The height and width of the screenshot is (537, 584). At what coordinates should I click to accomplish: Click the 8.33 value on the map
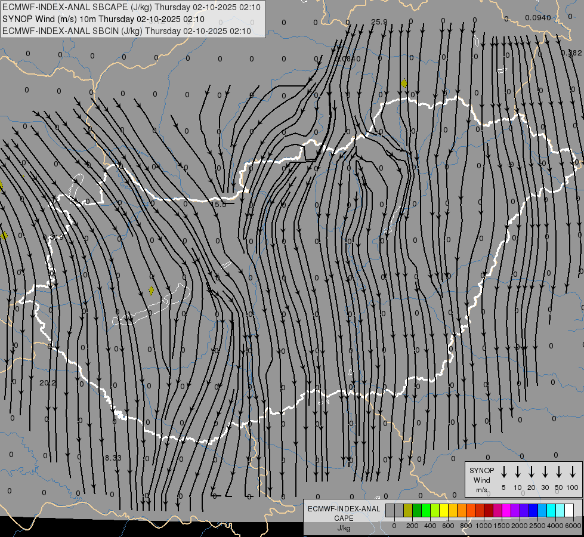tap(113, 458)
